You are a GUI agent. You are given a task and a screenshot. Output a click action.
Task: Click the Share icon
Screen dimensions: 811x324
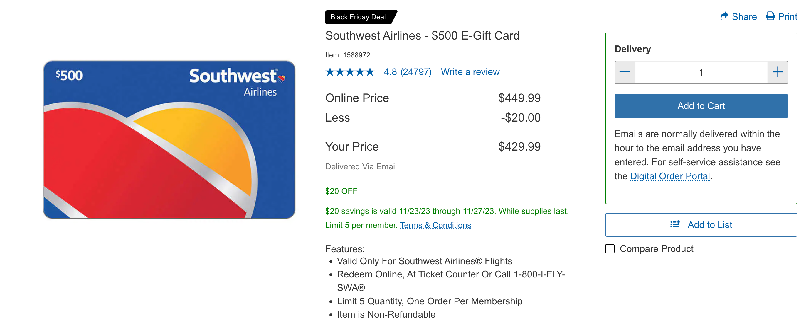coord(725,16)
